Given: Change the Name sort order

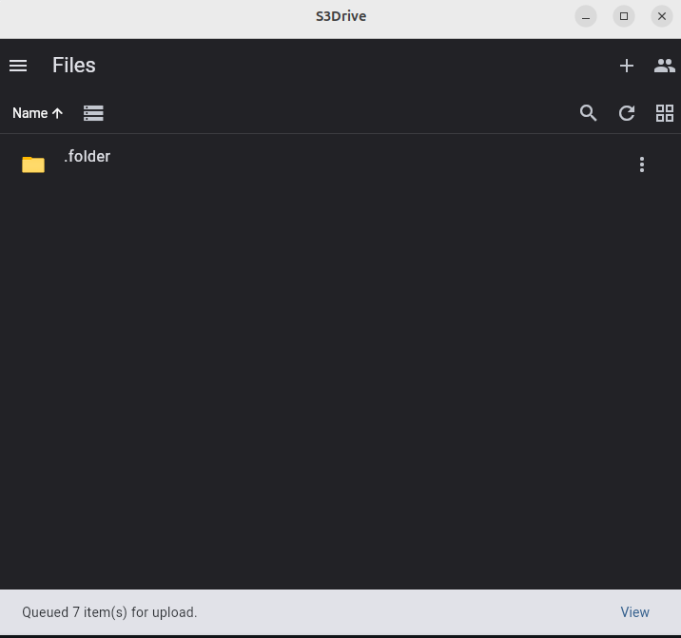Looking at the screenshot, I should click(30, 113).
